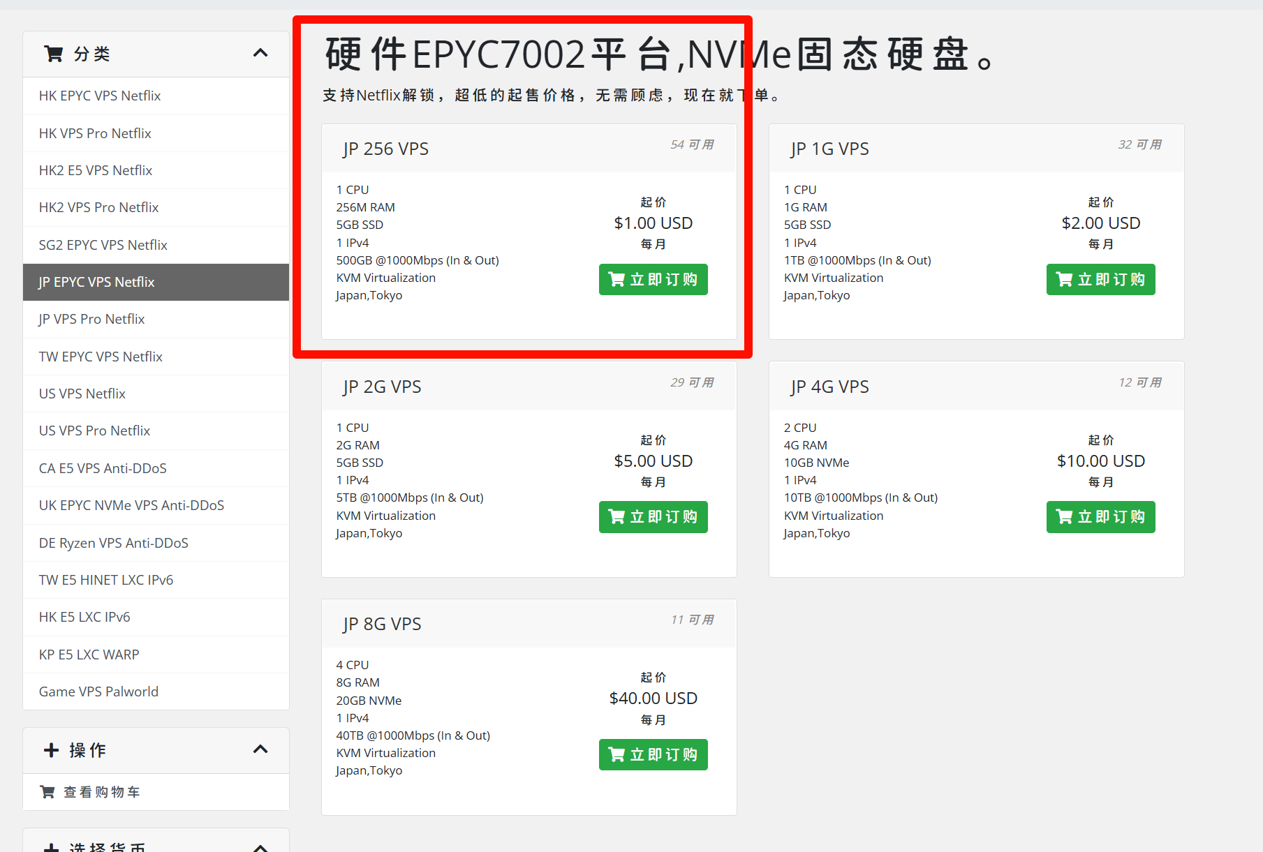Screen dimensions: 1263x852
Task: Choose KP E5 LXC WARP category
Action: pos(89,655)
